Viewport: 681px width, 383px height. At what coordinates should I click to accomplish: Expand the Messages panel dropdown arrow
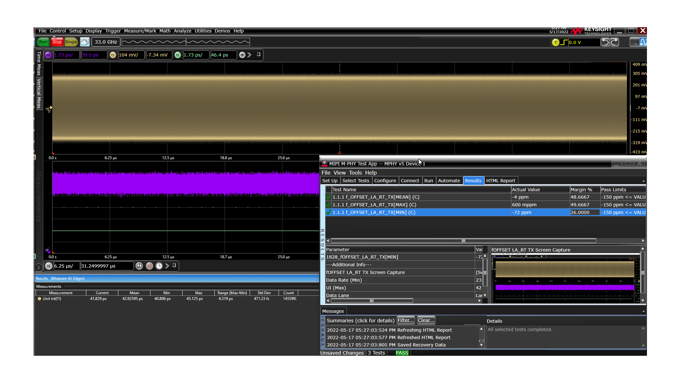(x=643, y=312)
